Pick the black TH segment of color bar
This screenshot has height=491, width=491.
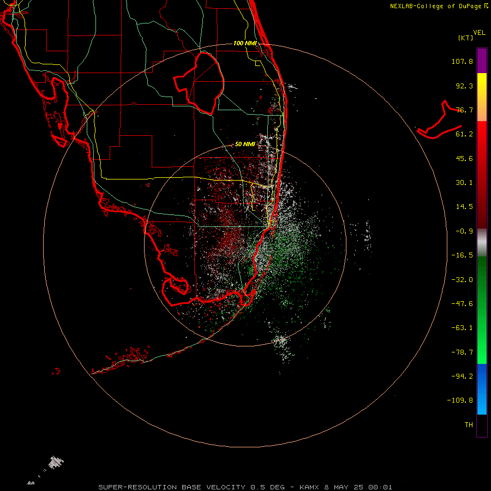482,426
